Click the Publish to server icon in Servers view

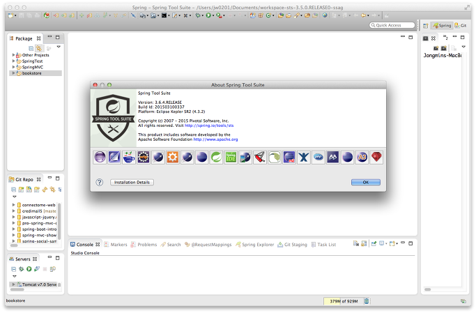coord(53,269)
